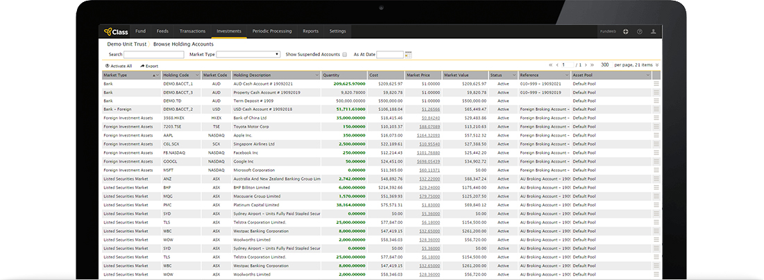Open the Periodic Processing menu
Image resolution: width=764 pixels, height=280 pixels.
[272, 31]
